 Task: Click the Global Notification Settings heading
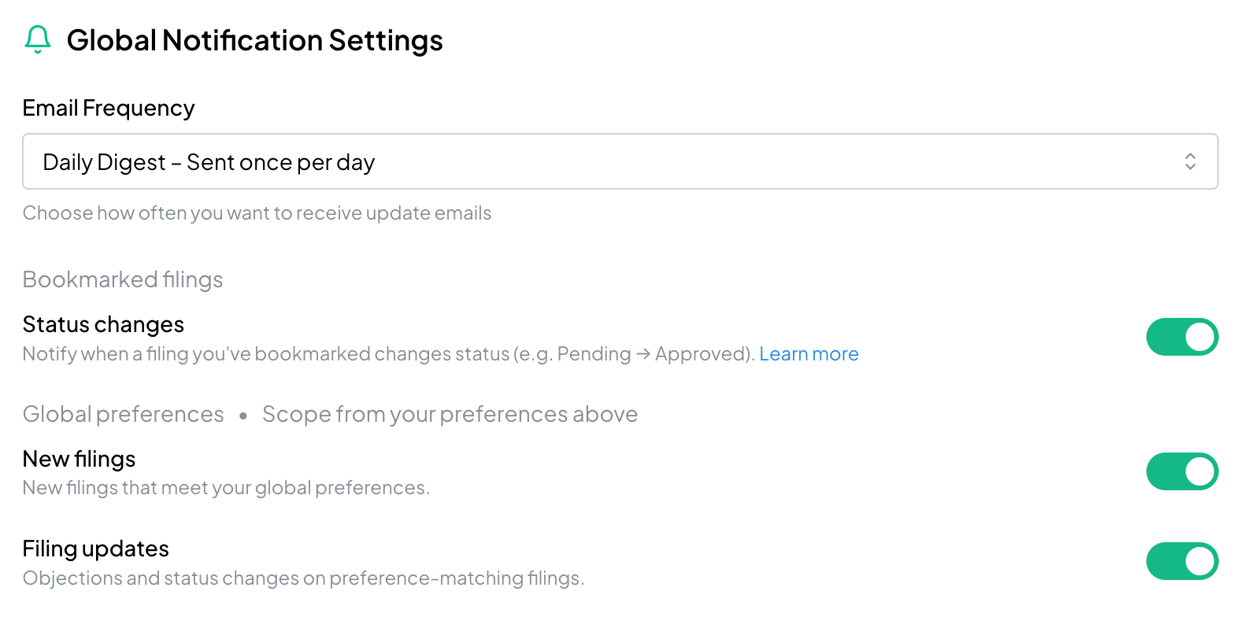pos(254,40)
